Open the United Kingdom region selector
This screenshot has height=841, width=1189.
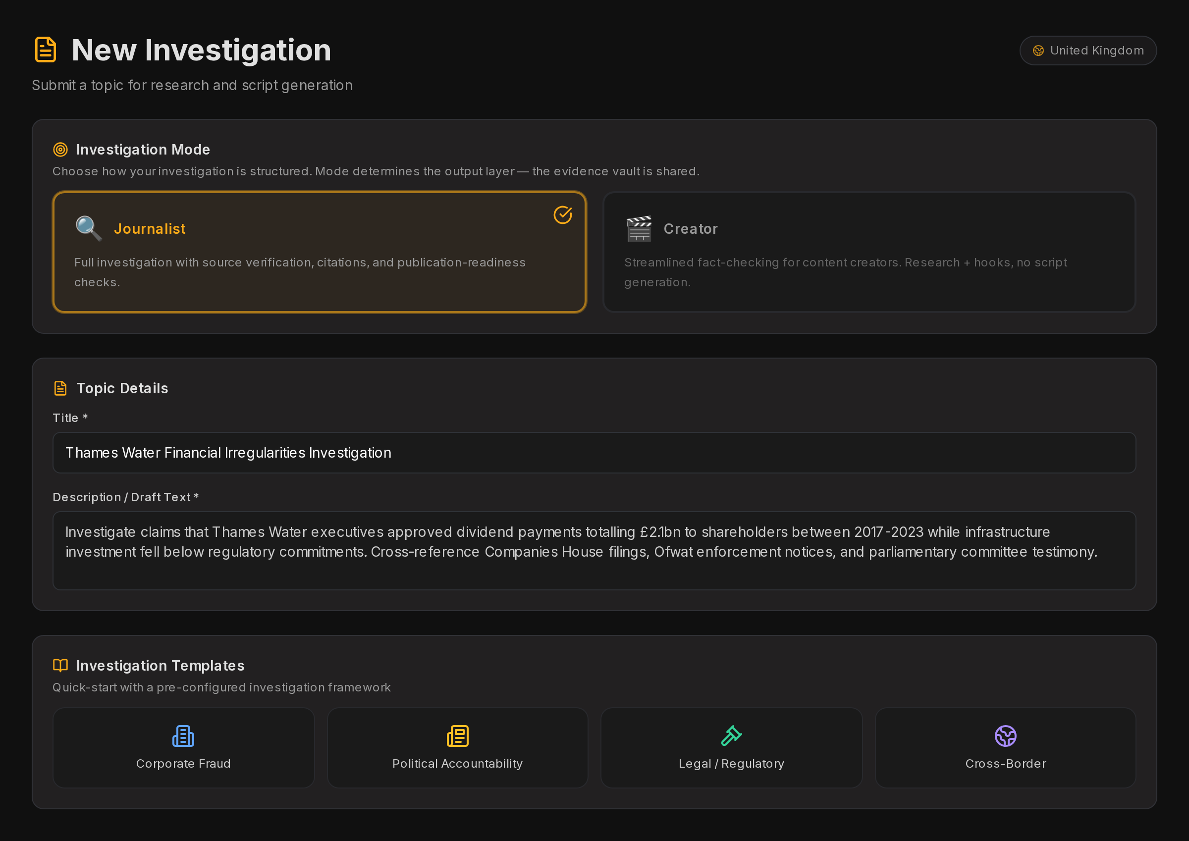tap(1088, 50)
